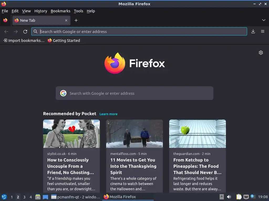Open the Thanksgiving movies article thumbnail
The height and width of the screenshot is (201, 269).
pyautogui.click(x=134, y=134)
